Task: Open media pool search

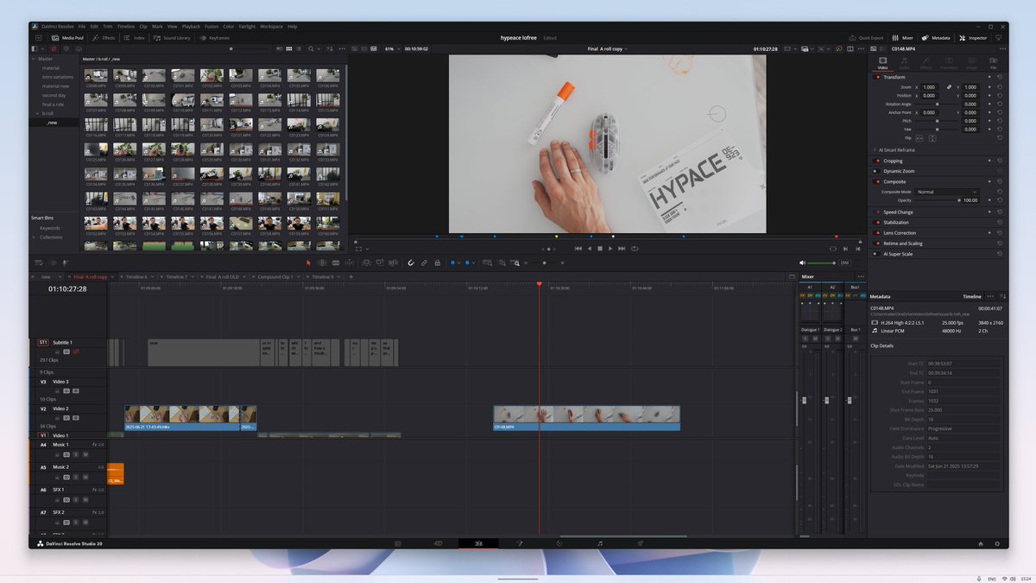Action: tap(311, 49)
